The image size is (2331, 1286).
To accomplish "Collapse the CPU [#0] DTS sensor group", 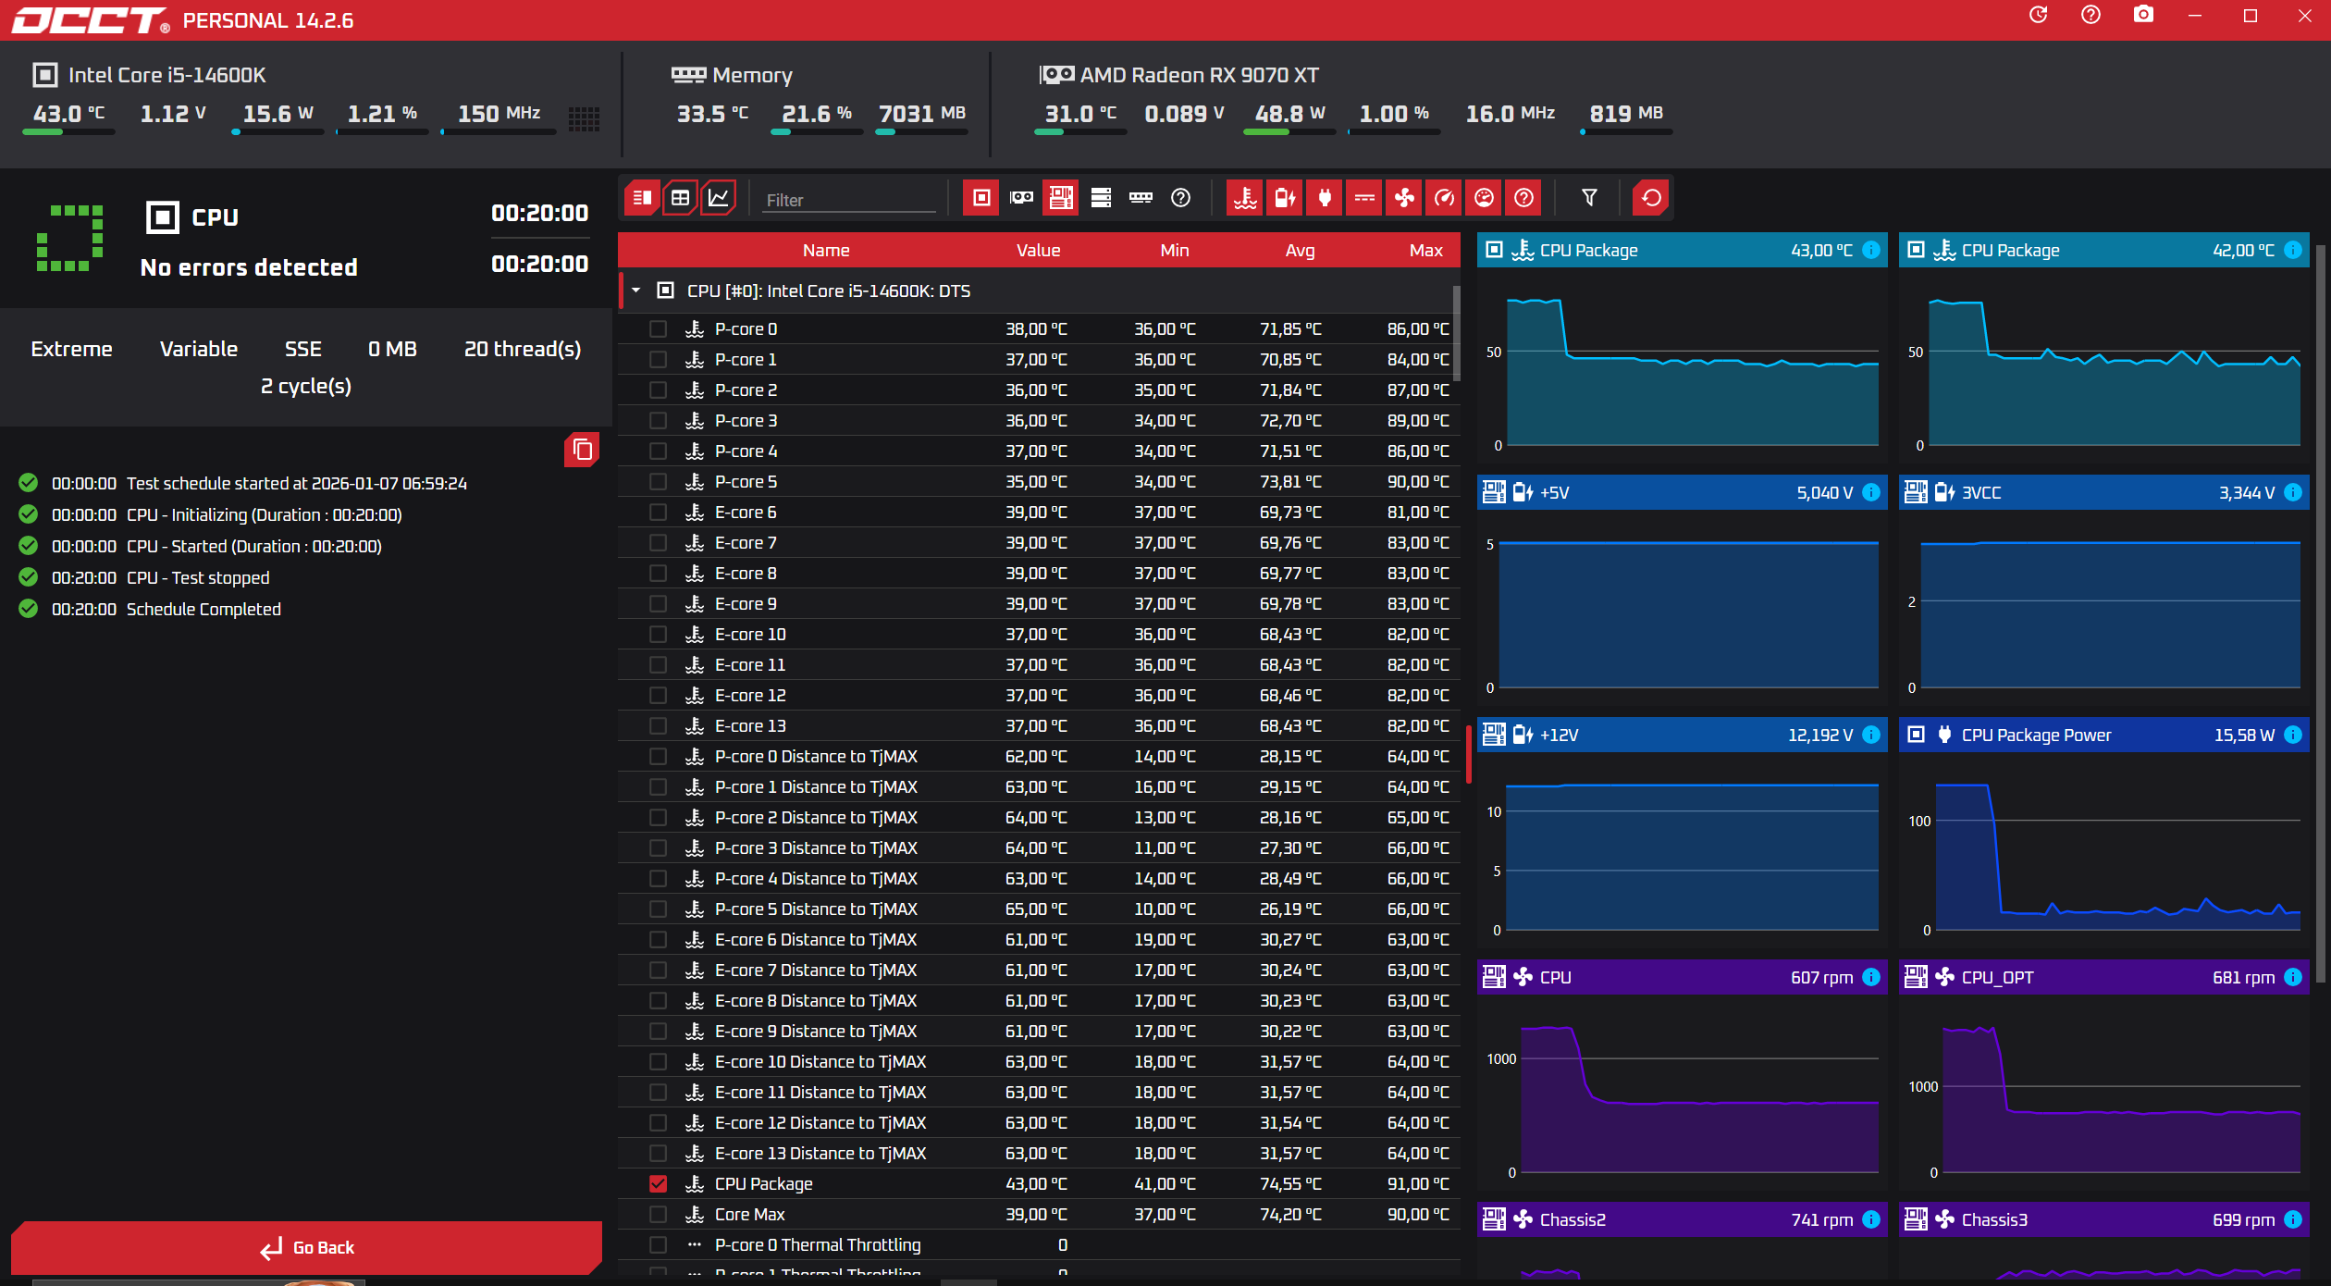I will point(636,291).
